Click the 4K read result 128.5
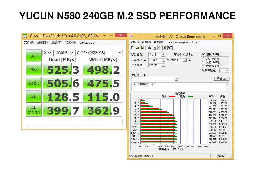 (62, 97)
